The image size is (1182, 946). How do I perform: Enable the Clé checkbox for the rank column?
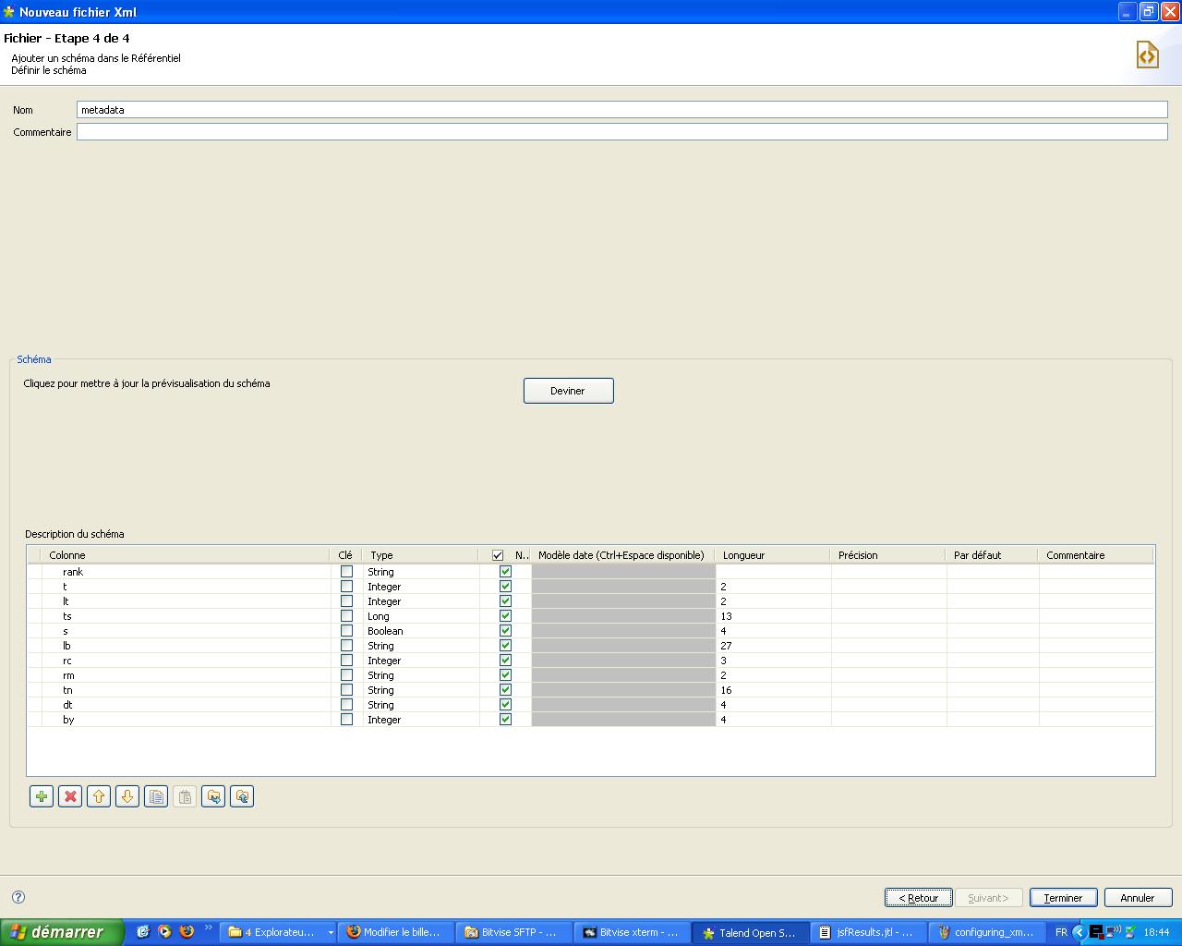346,572
